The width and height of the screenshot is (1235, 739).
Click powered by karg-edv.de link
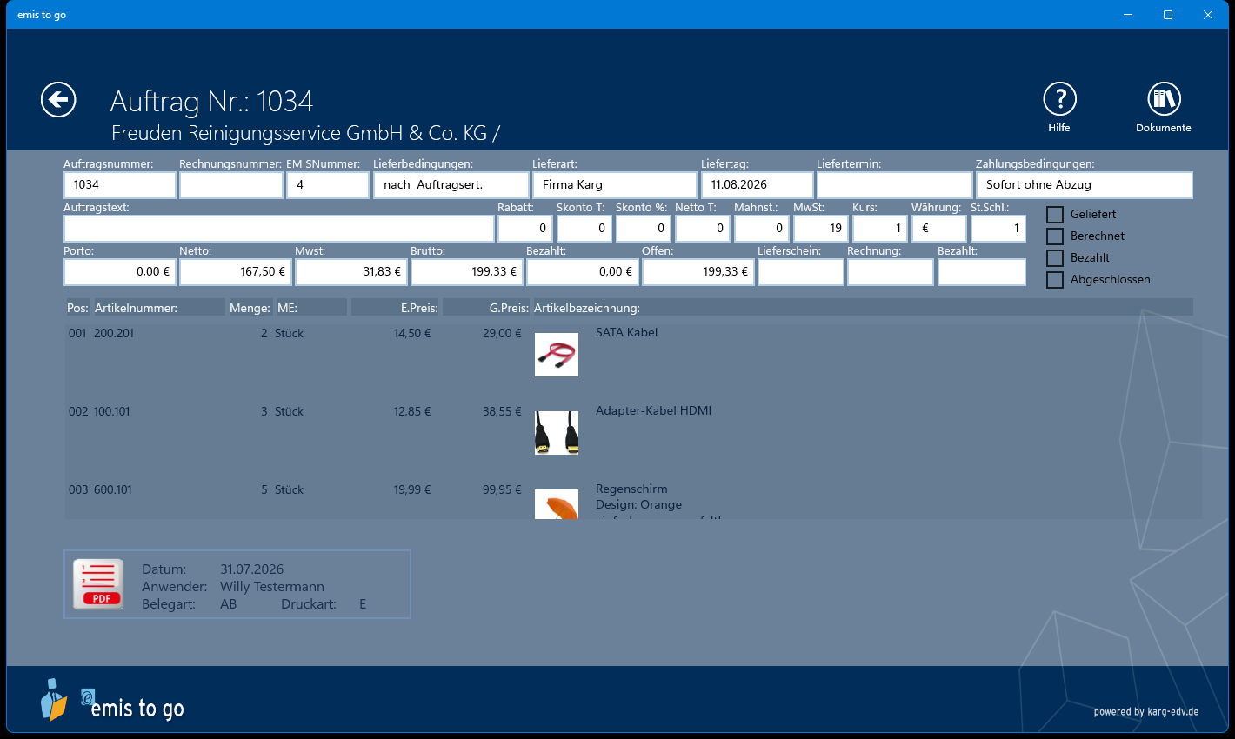(1146, 711)
